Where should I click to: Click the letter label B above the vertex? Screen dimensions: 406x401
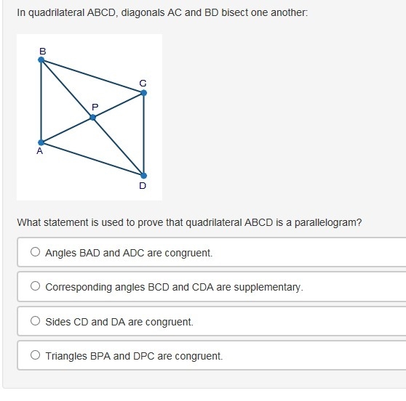pyautogui.click(x=43, y=51)
